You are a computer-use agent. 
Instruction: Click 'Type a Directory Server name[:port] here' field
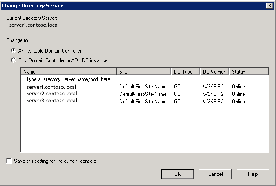(68, 79)
